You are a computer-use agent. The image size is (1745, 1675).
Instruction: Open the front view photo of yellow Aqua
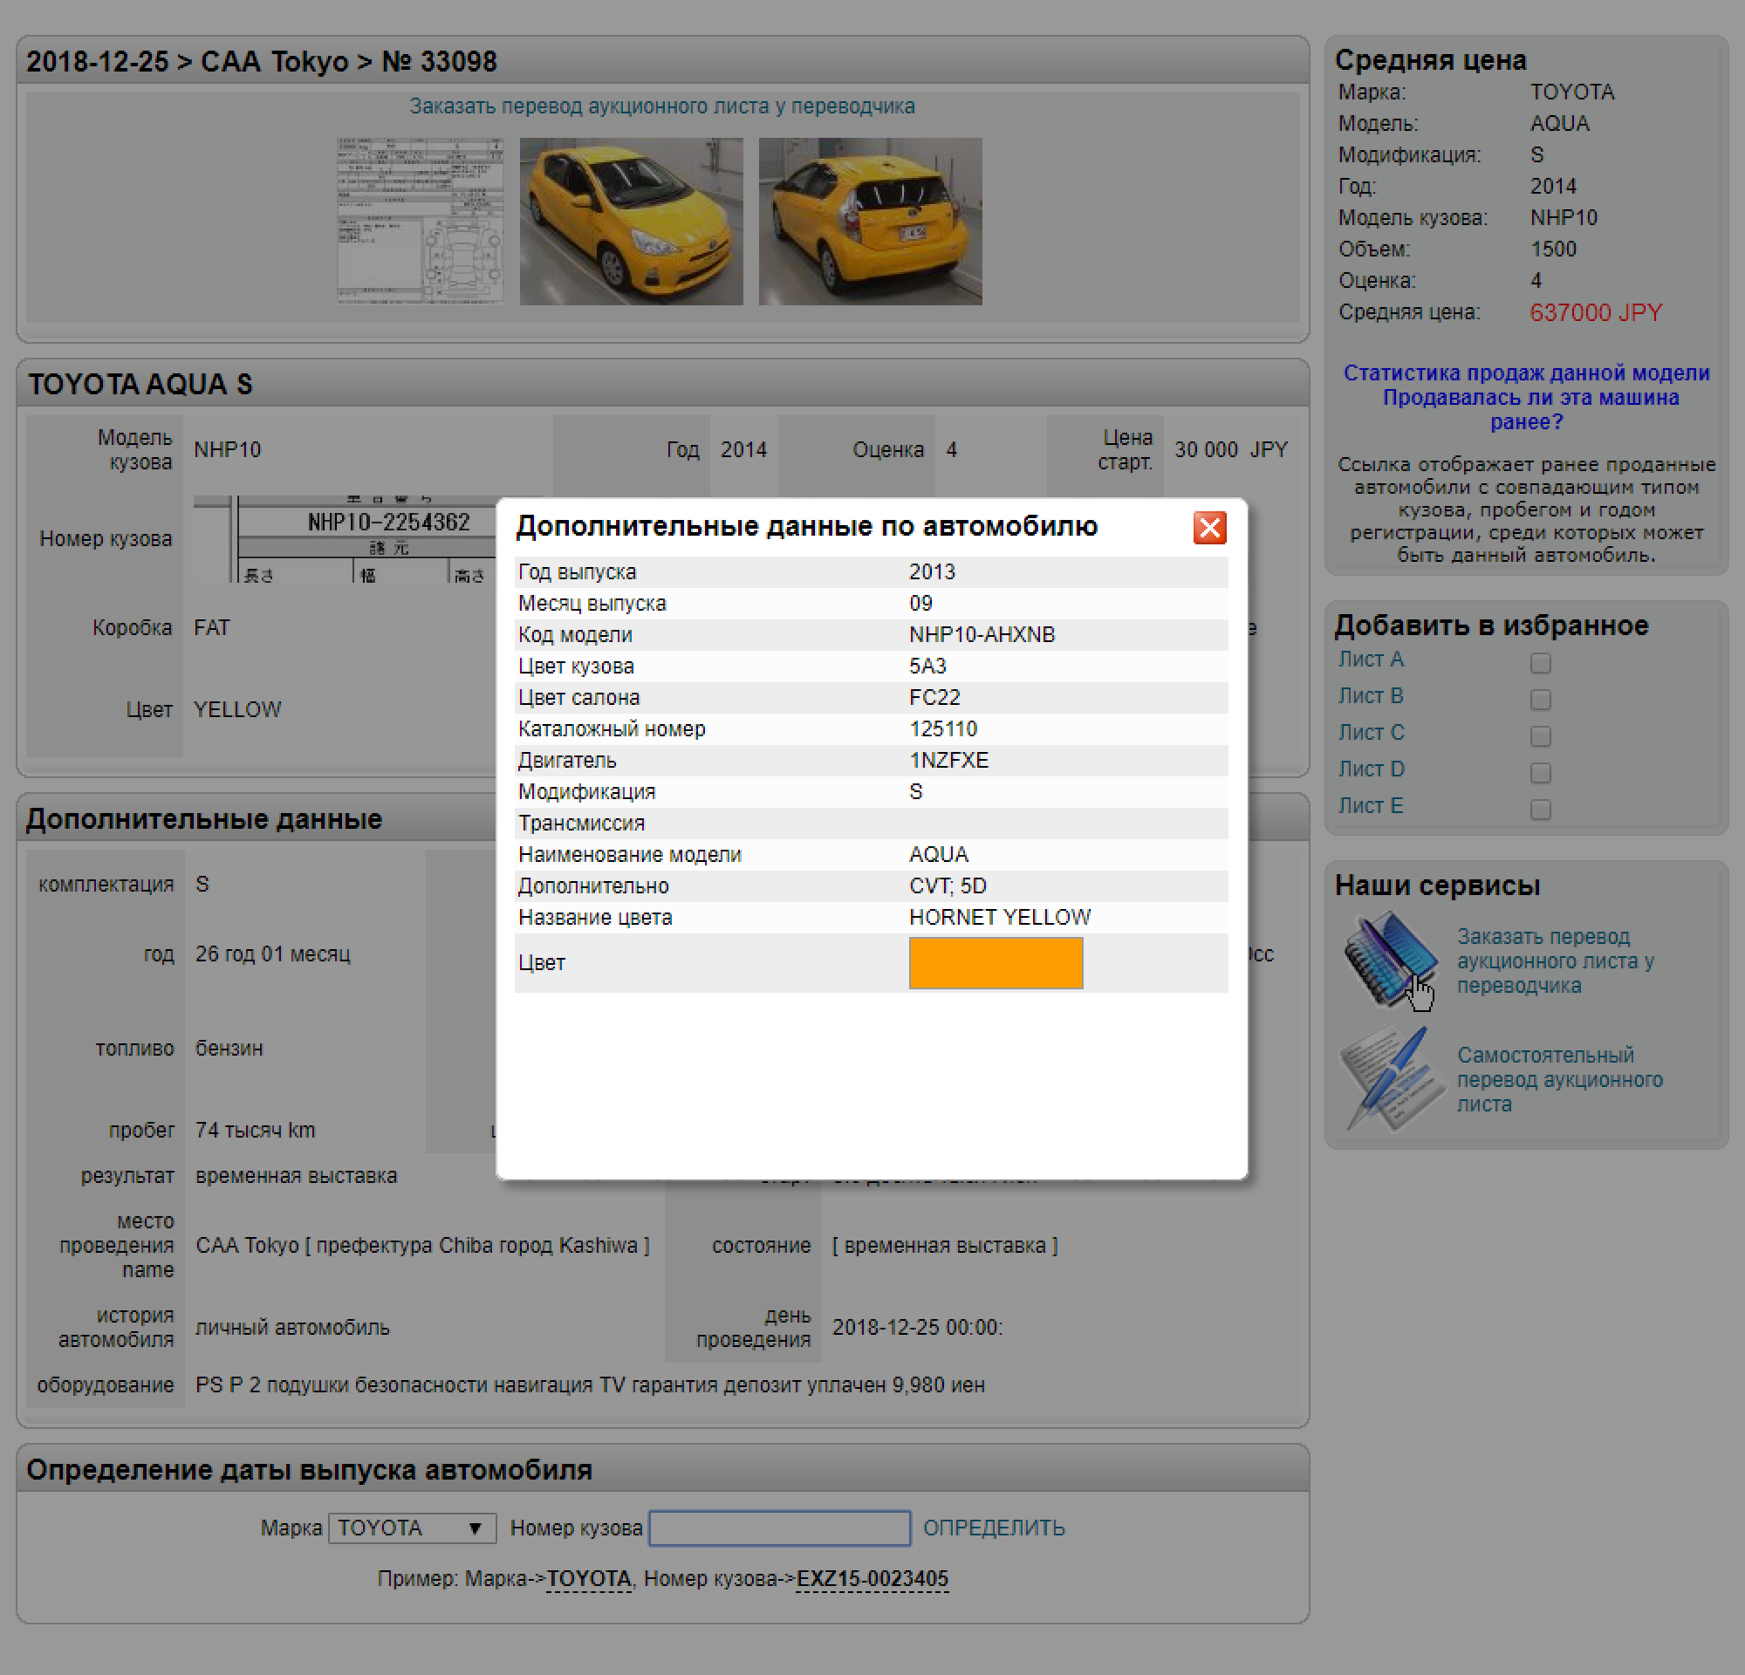click(x=631, y=221)
